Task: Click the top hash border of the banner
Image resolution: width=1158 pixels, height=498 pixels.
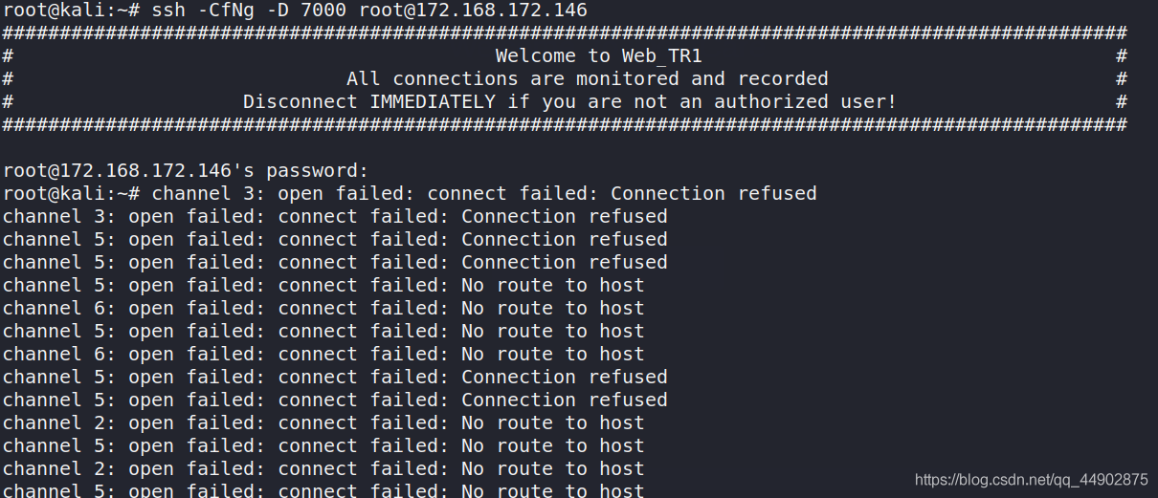Action: [x=565, y=33]
